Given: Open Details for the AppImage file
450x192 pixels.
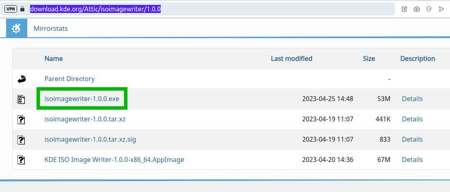Looking at the screenshot, I should point(412,160).
